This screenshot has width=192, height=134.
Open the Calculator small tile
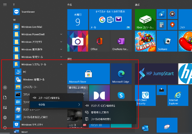[x=162, y=25]
